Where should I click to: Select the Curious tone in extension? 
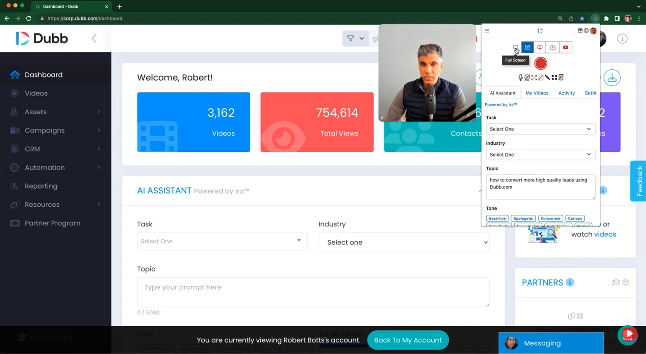point(575,218)
